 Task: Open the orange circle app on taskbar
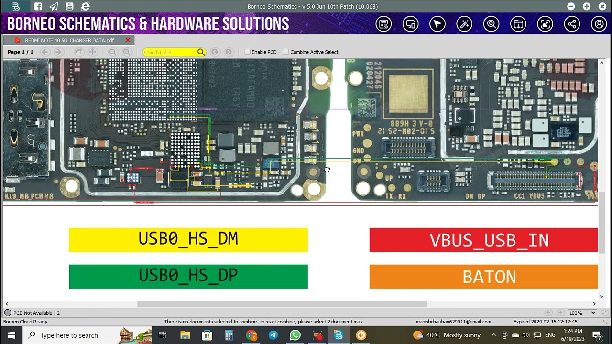[361, 335]
